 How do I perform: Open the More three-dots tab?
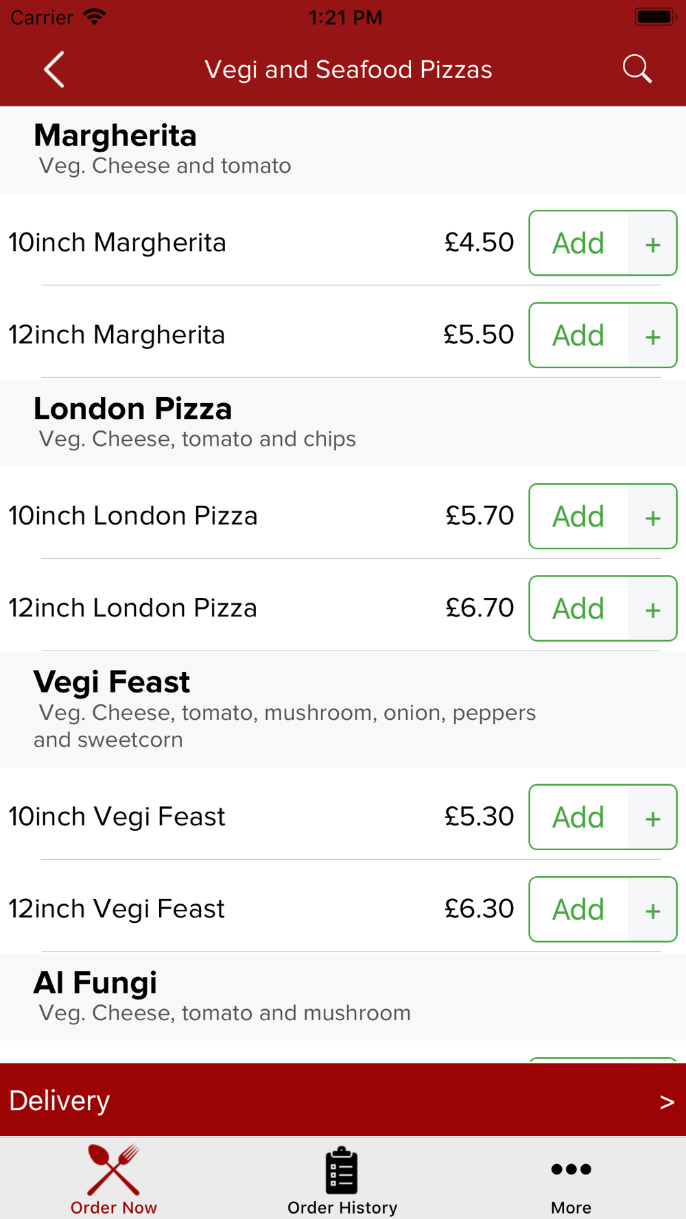pyautogui.click(x=571, y=1179)
